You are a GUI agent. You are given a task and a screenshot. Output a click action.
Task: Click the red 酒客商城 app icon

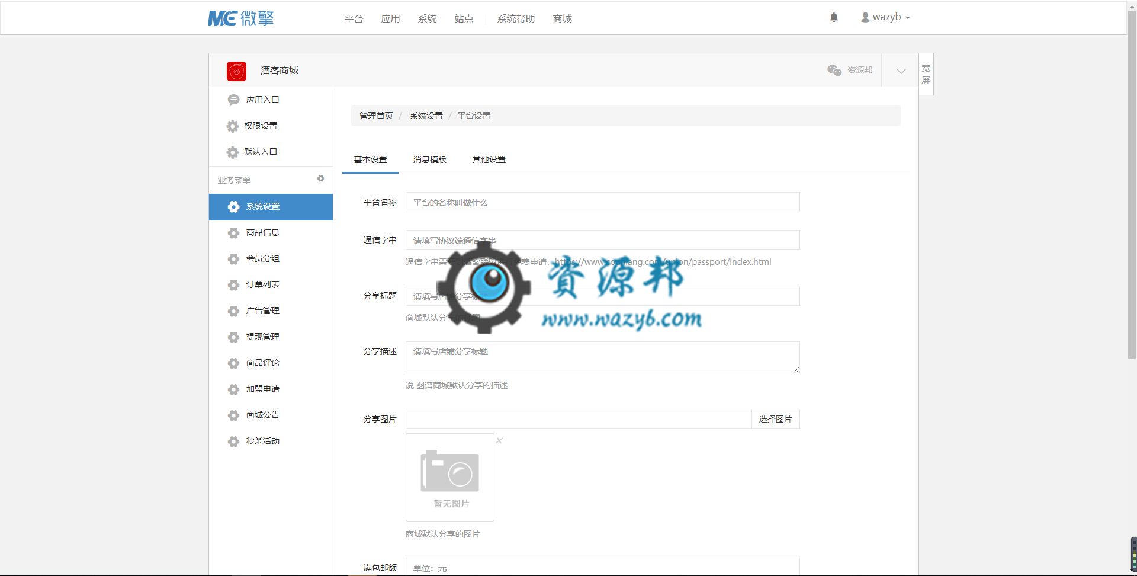(236, 71)
